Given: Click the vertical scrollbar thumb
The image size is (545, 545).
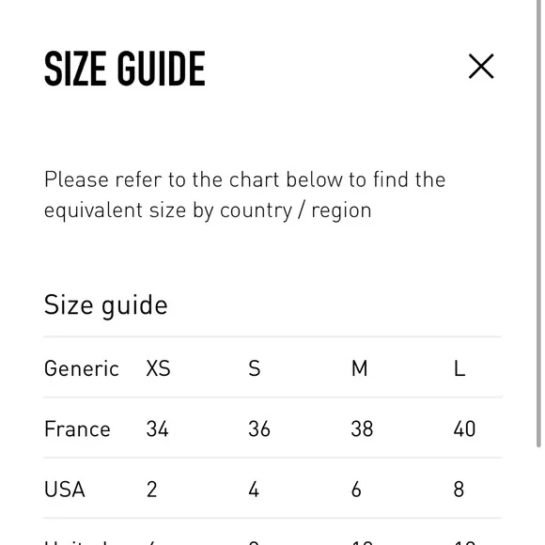Looking at the screenshot, I should 538,224.
